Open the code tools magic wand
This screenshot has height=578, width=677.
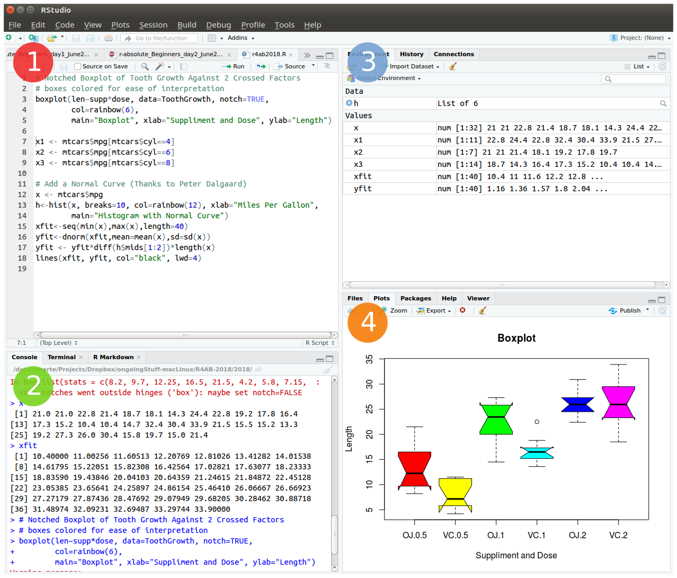pos(159,66)
